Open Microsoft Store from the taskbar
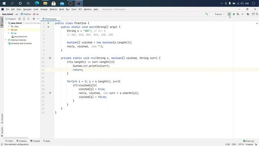The height and width of the screenshot is (146, 259). 53,3
